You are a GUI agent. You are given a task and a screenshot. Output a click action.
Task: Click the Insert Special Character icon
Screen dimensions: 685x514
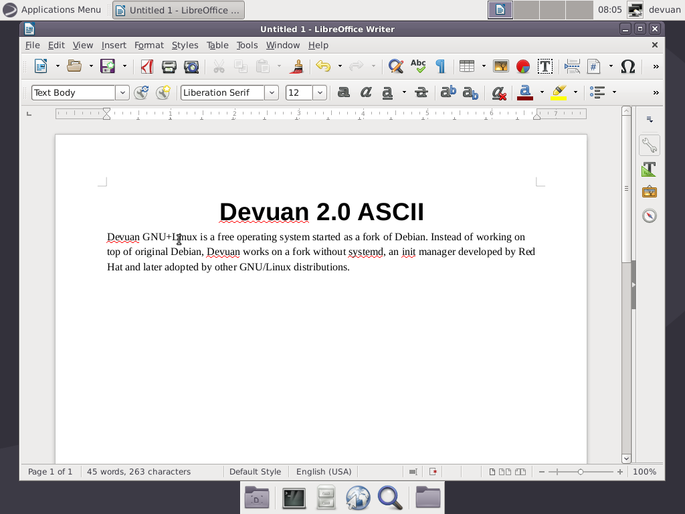pyautogui.click(x=627, y=66)
